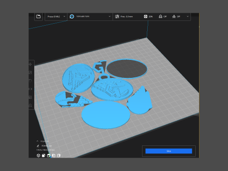Click the adhesion Off icon

[x=174, y=17]
